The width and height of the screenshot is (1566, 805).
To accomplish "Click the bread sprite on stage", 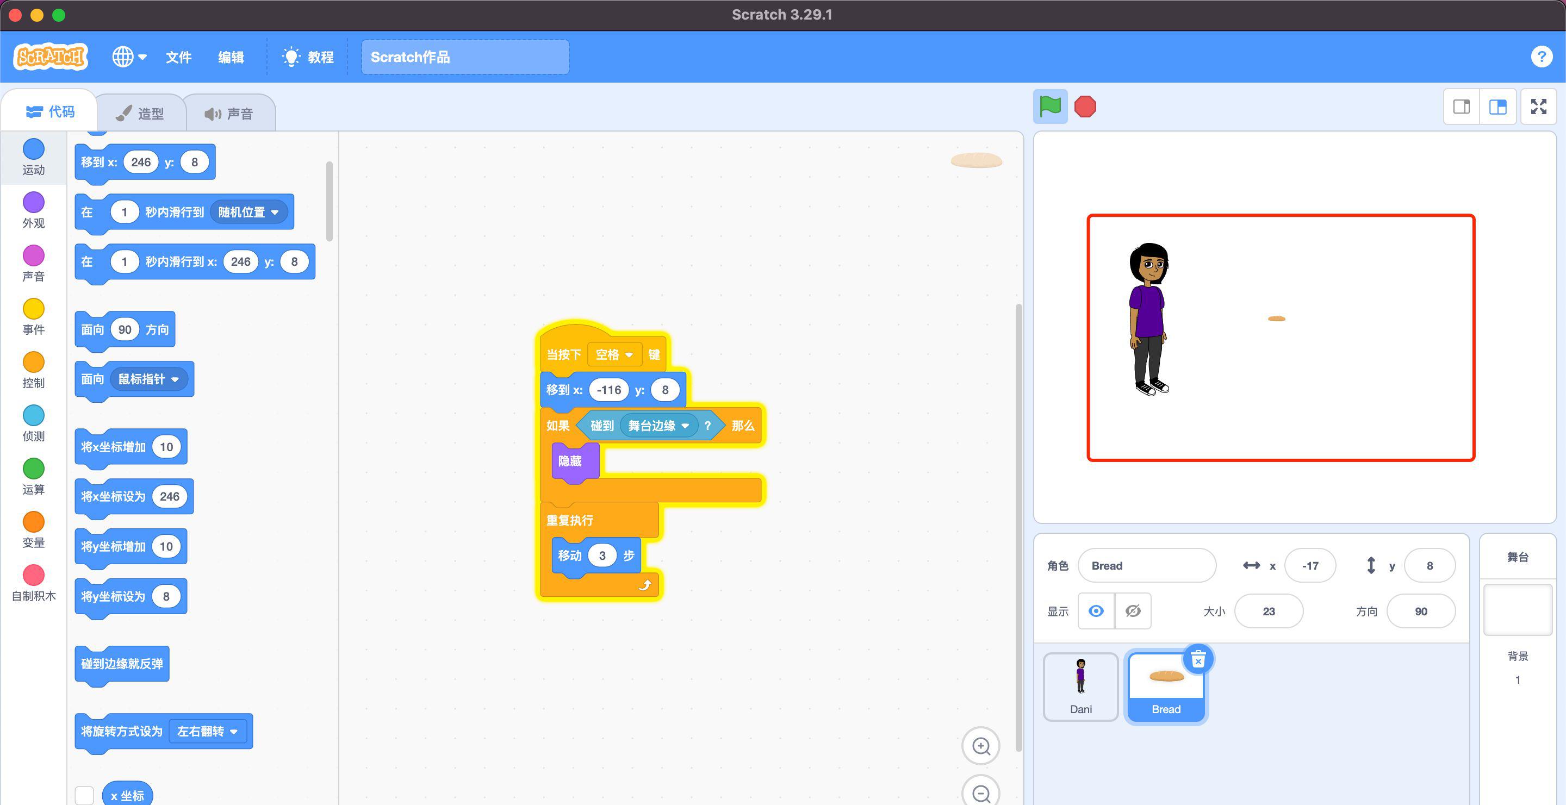I will (1276, 319).
